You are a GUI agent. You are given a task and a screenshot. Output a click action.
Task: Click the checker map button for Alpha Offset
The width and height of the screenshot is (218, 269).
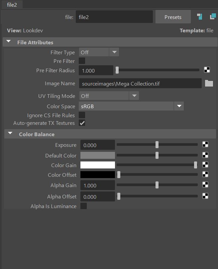point(205,196)
